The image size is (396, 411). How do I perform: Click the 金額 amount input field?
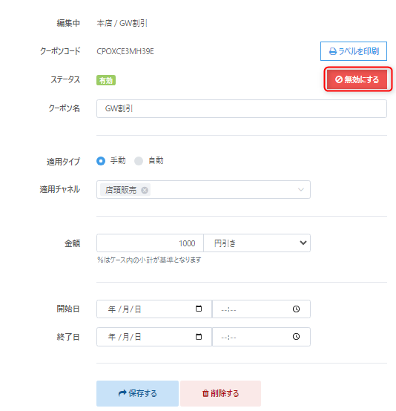point(151,243)
